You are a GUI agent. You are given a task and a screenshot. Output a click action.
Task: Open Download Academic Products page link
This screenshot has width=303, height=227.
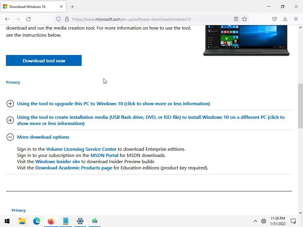pyautogui.click(x=74, y=168)
